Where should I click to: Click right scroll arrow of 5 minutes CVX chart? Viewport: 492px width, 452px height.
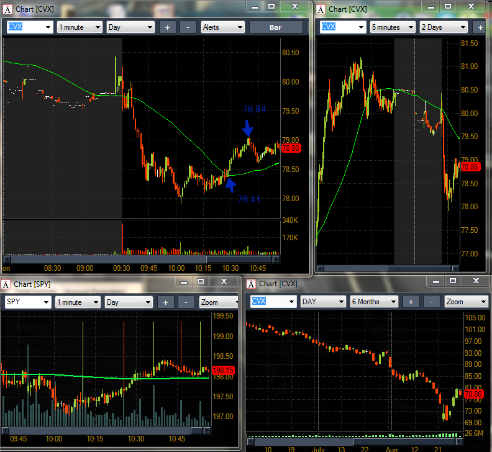click(455, 268)
